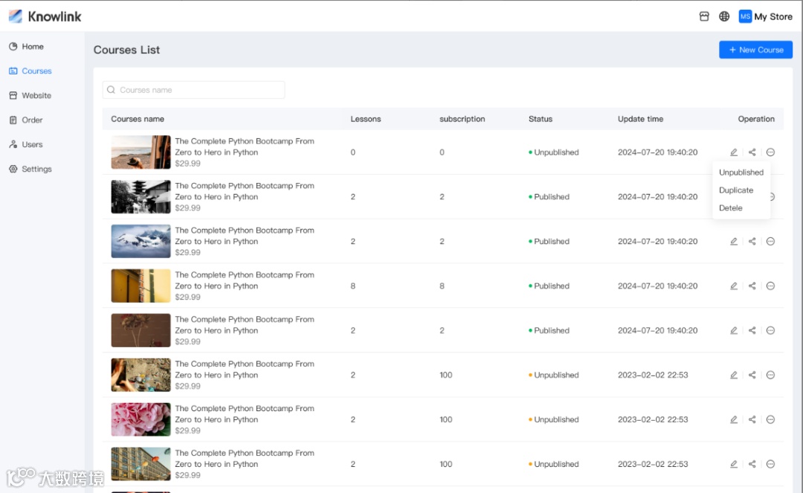Share the pink flower thumbnail course
Image resolution: width=803 pixels, height=493 pixels.
[752, 420]
